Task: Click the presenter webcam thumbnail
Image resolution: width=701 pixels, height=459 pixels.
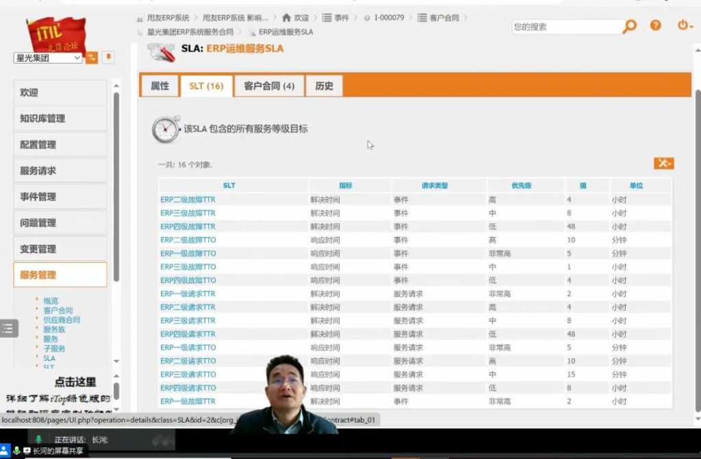Action: pyautogui.click(x=286, y=395)
